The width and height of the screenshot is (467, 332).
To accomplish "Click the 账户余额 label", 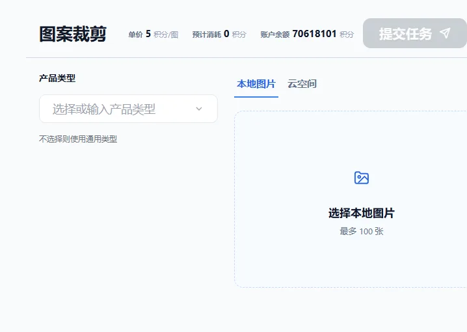I will coord(274,35).
